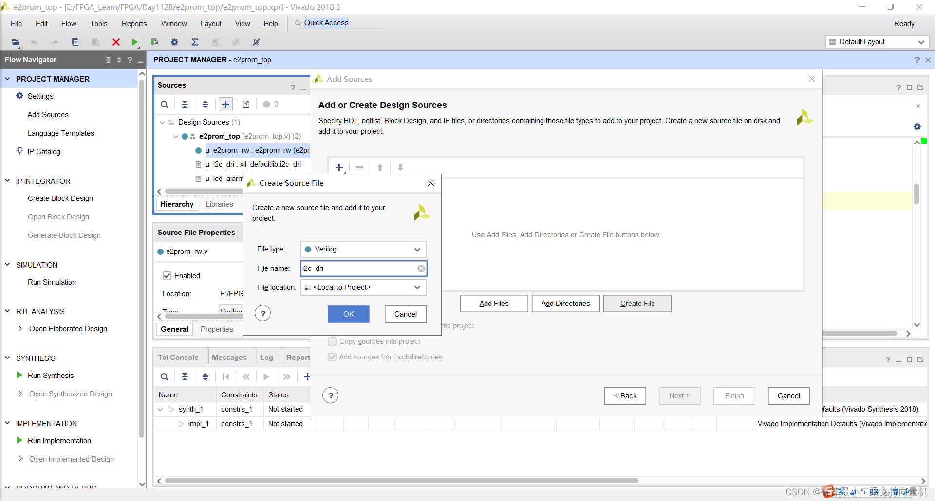Viewport: 935px width, 501px height.
Task: Click Flow Navigator vertical scrollbar
Action: point(142,258)
